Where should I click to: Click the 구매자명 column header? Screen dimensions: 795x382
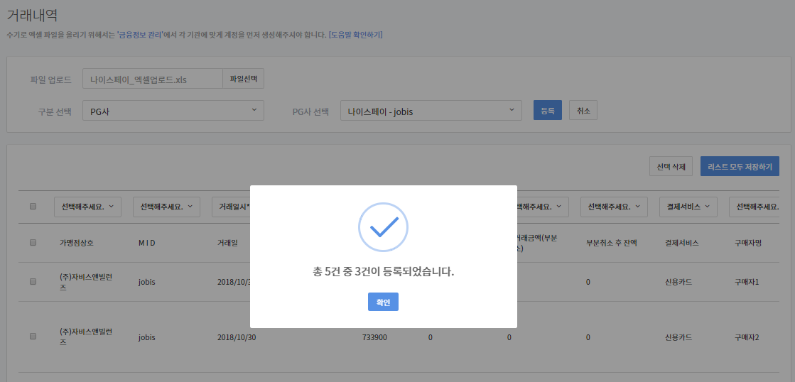click(x=748, y=243)
